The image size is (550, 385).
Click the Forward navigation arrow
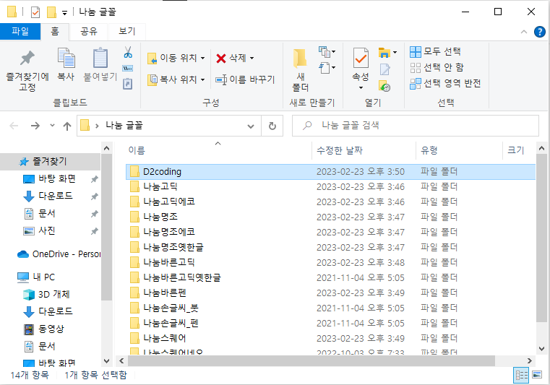[x=35, y=126]
